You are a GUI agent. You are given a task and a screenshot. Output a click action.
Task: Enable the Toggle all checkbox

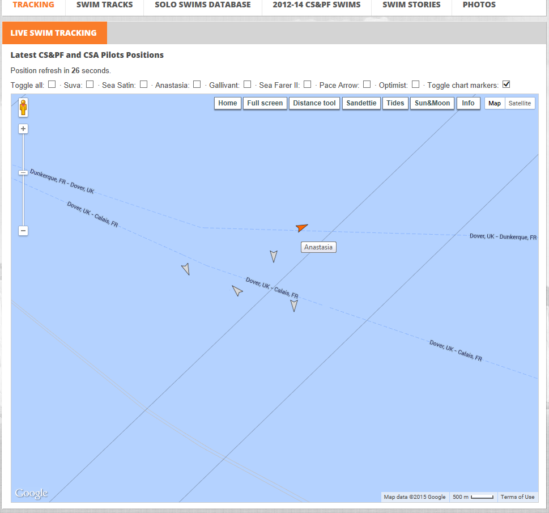(x=52, y=84)
